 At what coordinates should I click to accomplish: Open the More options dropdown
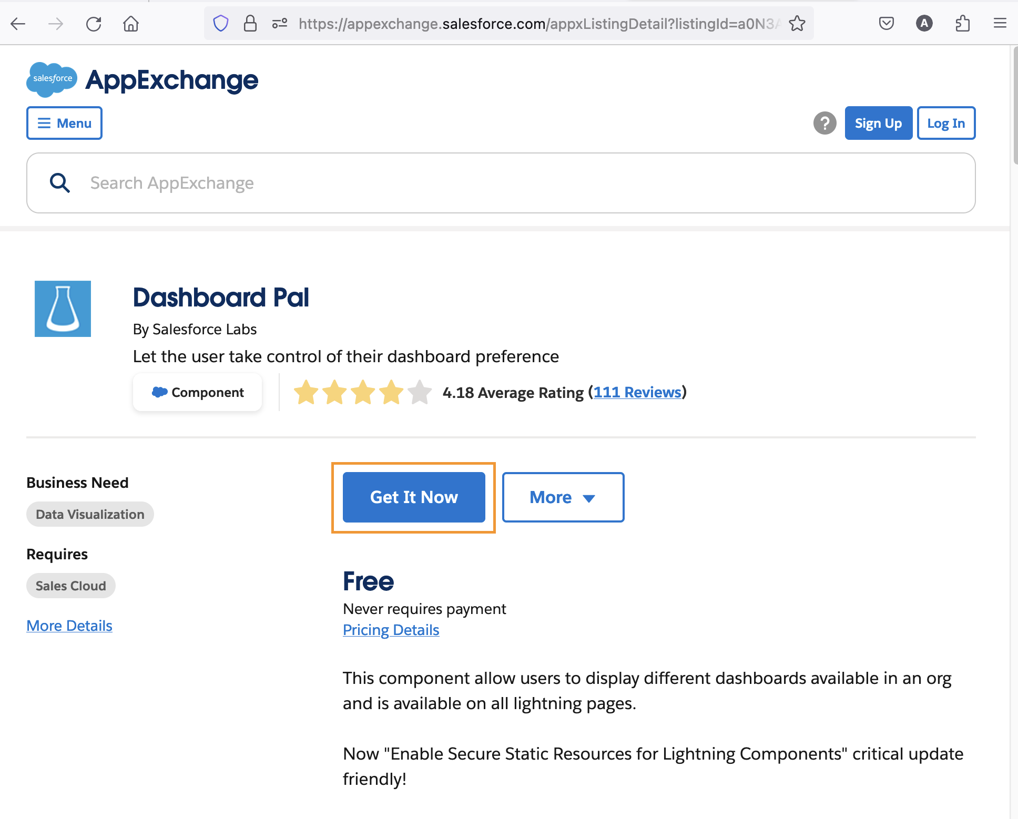(x=563, y=497)
